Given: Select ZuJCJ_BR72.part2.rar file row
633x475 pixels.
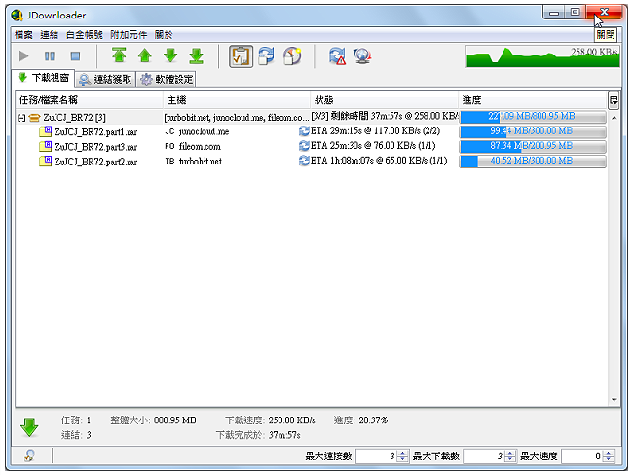Looking at the screenshot, I should point(311,161).
